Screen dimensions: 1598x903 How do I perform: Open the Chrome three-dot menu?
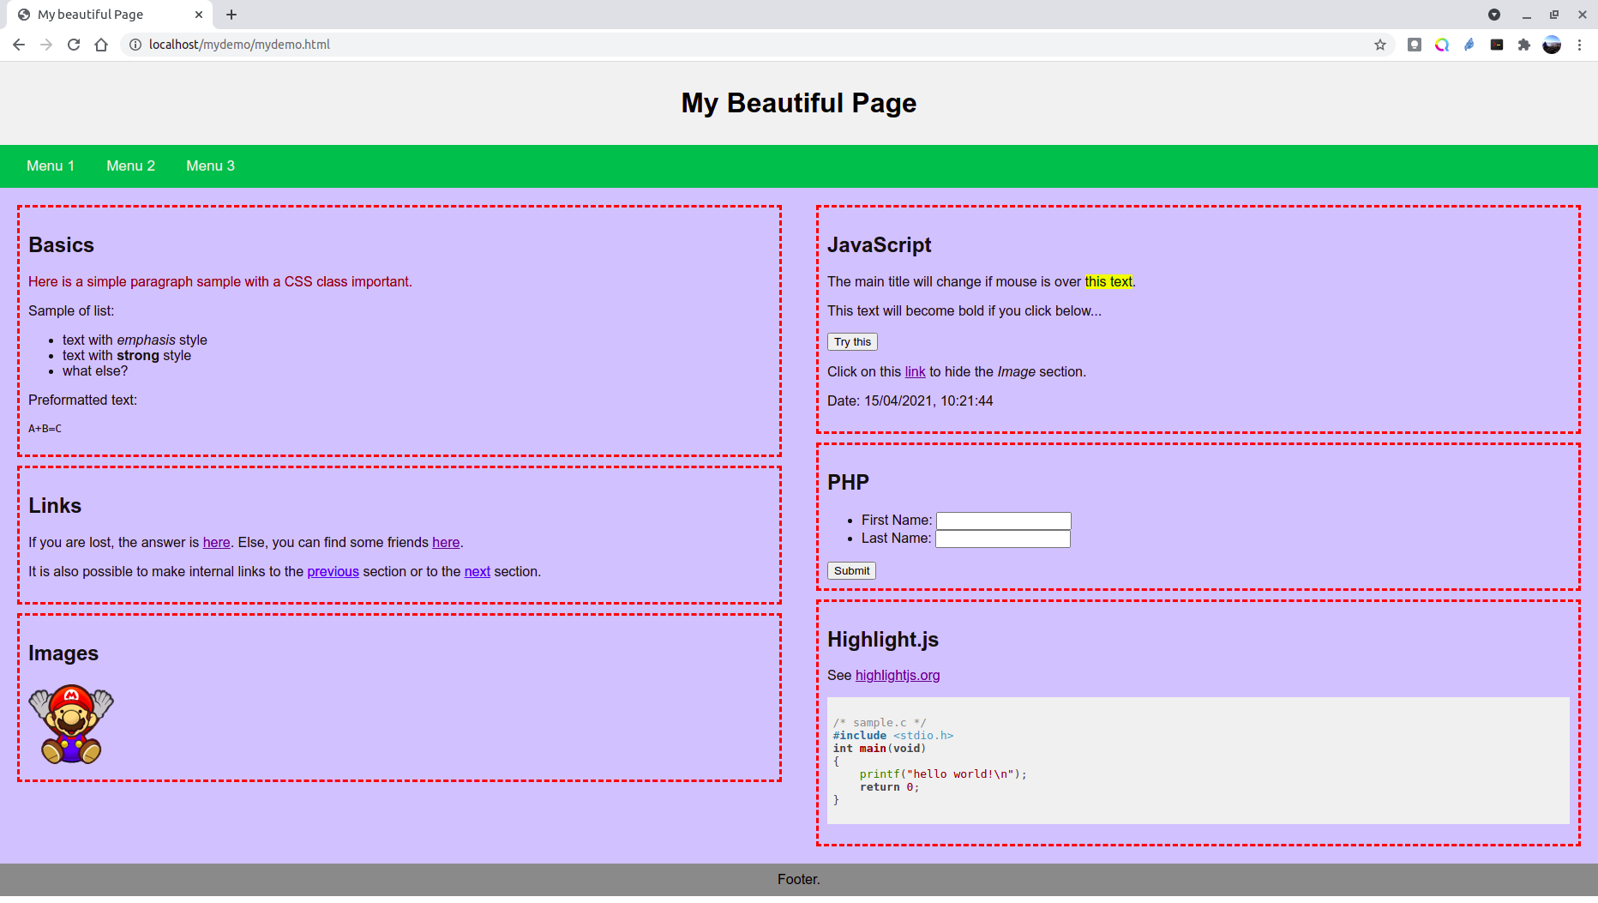click(x=1579, y=45)
